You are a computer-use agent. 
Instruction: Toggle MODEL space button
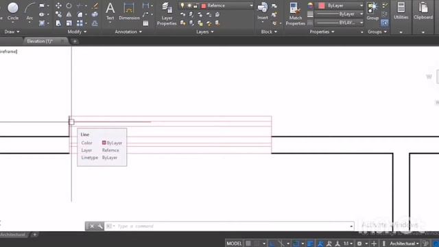click(234, 244)
